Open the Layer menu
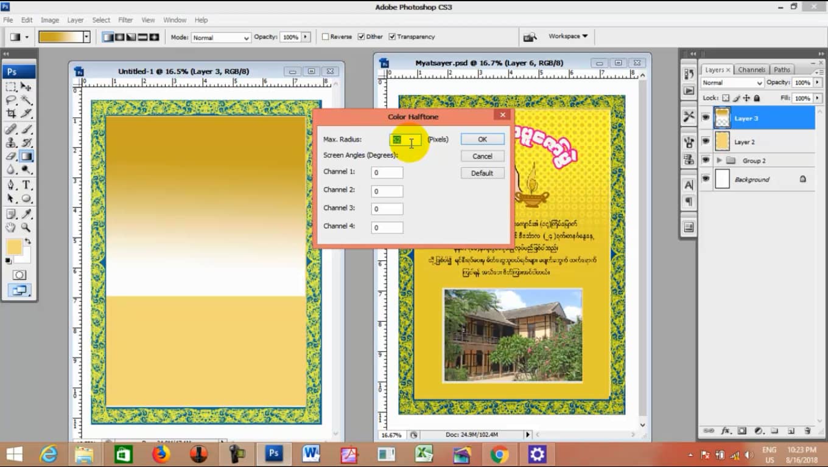The width and height of the screenshot is (828, 467). pyautogui.click(x=75, y=20)
